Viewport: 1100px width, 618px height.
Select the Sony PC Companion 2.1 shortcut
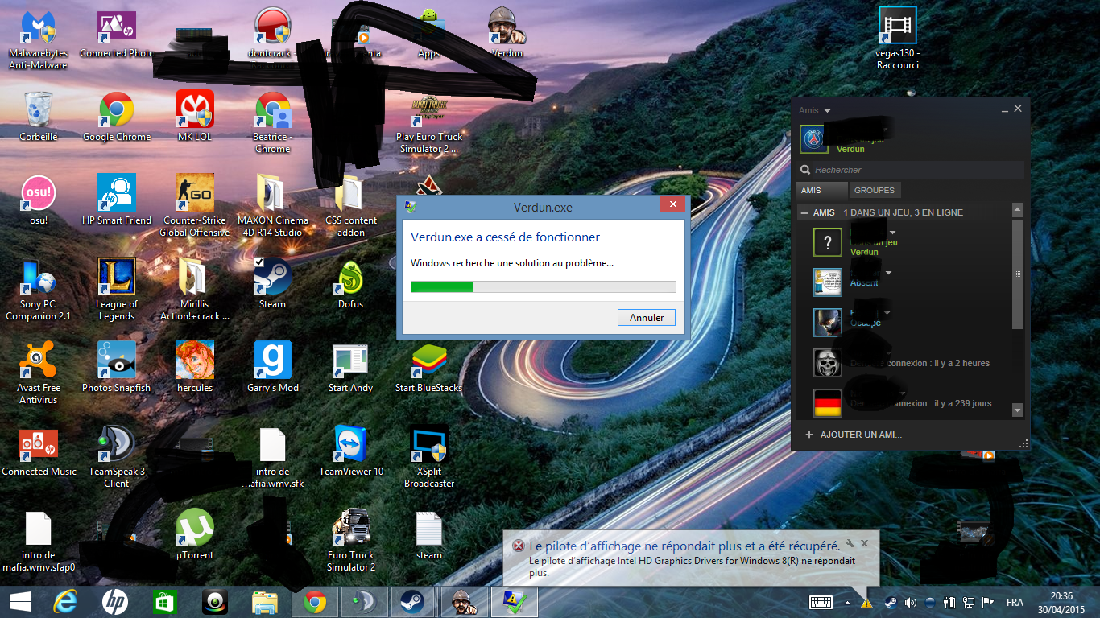click(39, 290)
